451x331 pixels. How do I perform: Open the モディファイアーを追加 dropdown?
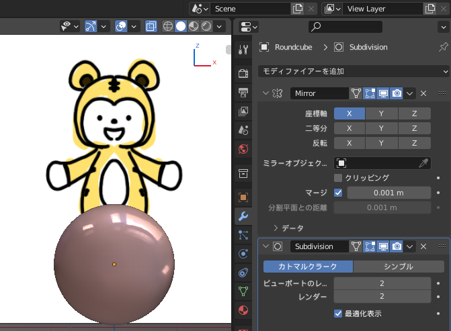354,71
